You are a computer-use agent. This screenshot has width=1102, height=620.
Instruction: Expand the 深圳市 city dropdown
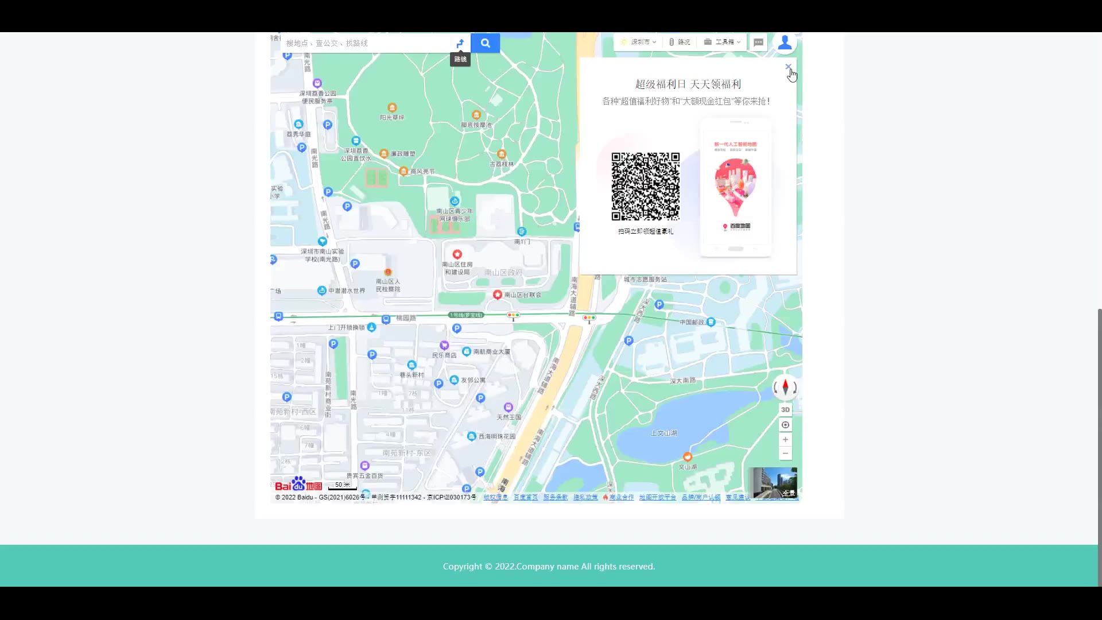(x=639, y=42)
